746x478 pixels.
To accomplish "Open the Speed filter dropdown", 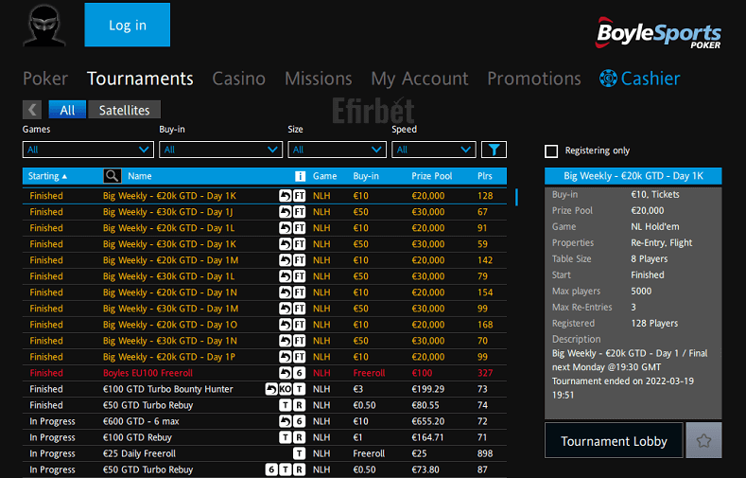I will click(433, 150).
